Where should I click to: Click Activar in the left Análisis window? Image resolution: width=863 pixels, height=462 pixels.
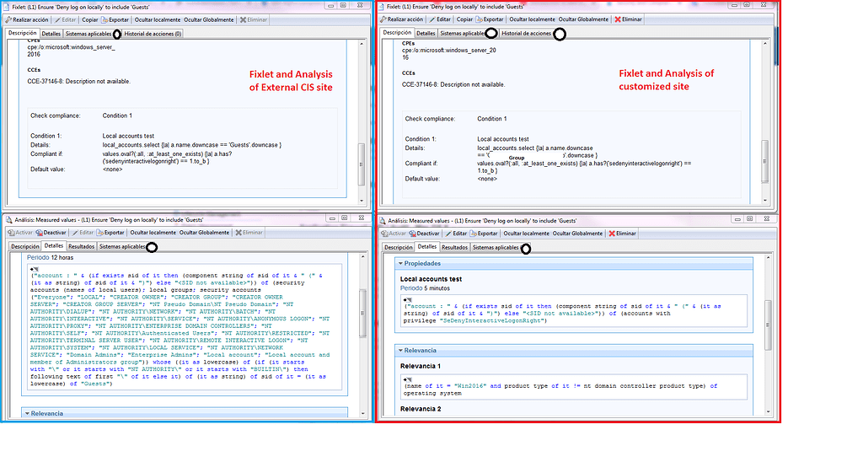21,233
